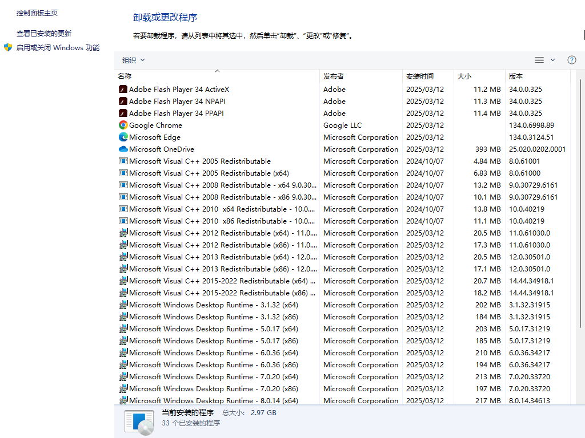Select Microsoft Visual C++ 2010 x86 Redistributable row

point(222,221)
